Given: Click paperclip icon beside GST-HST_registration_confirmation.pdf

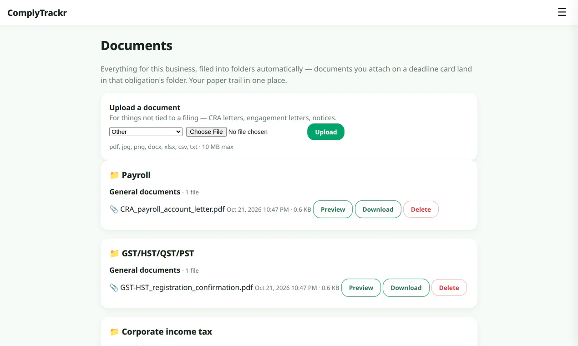Looking at the screenshot, I should point(114,288).
